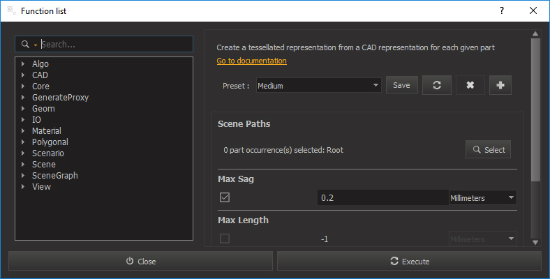550x279 pixels.
Task: Expand the CAD tree category
Action: [x=23, y=75]
